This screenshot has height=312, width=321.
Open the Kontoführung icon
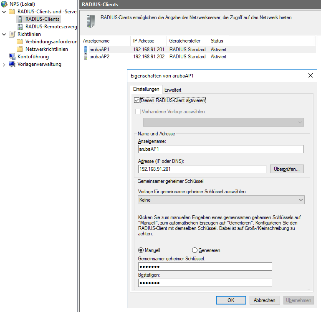(12, 57)
